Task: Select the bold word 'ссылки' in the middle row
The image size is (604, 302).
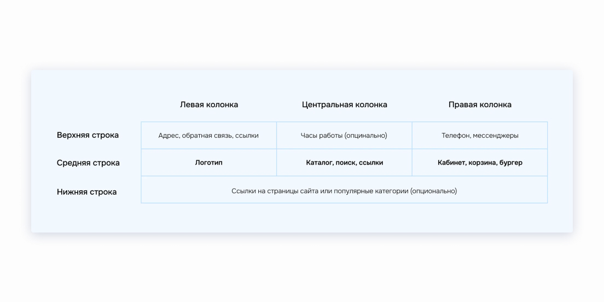Action: click(x=371, y=162)
